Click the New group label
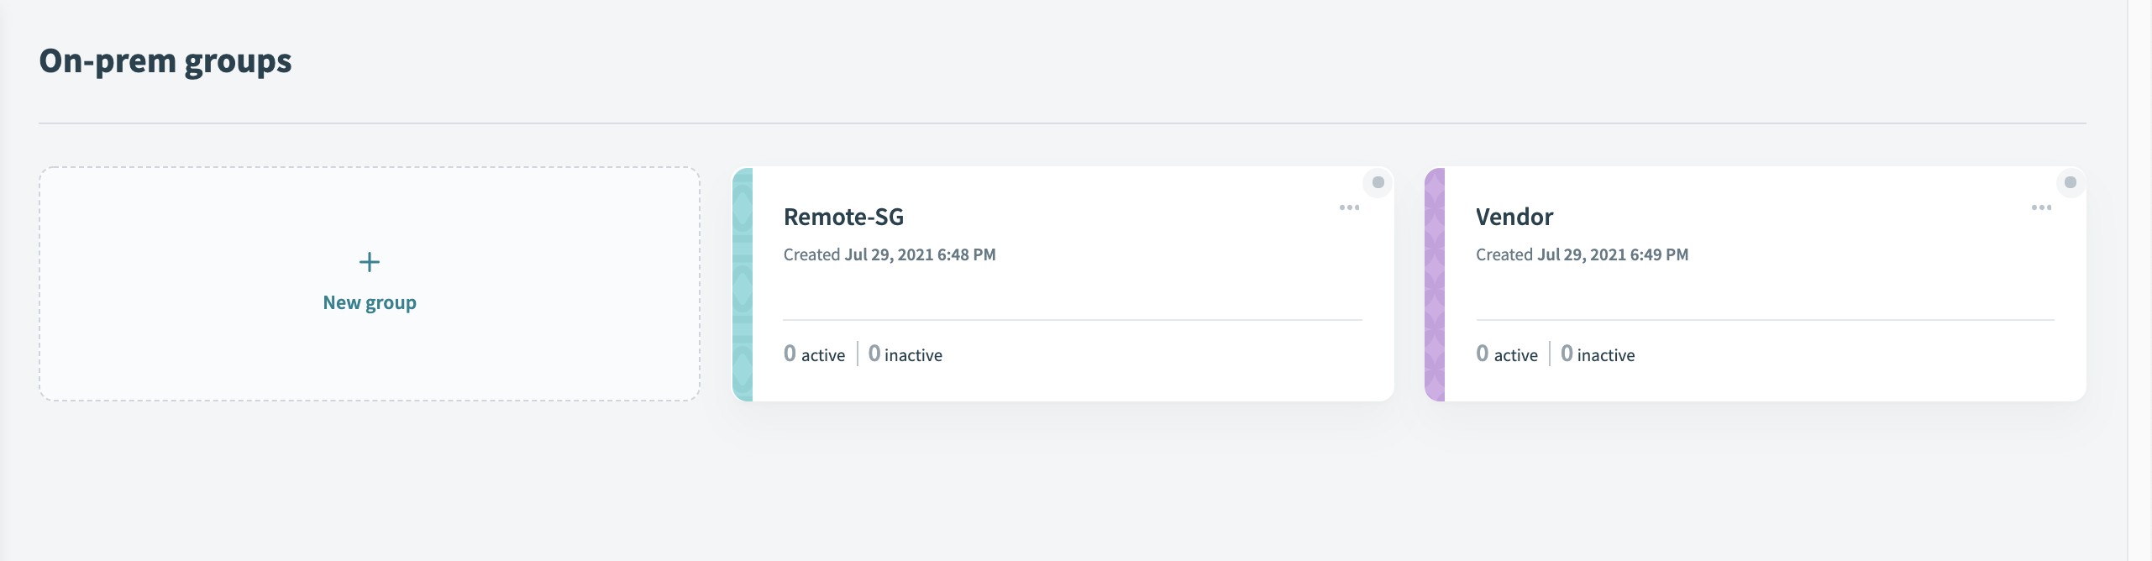The image size is (2152, 561). [370, 302]
